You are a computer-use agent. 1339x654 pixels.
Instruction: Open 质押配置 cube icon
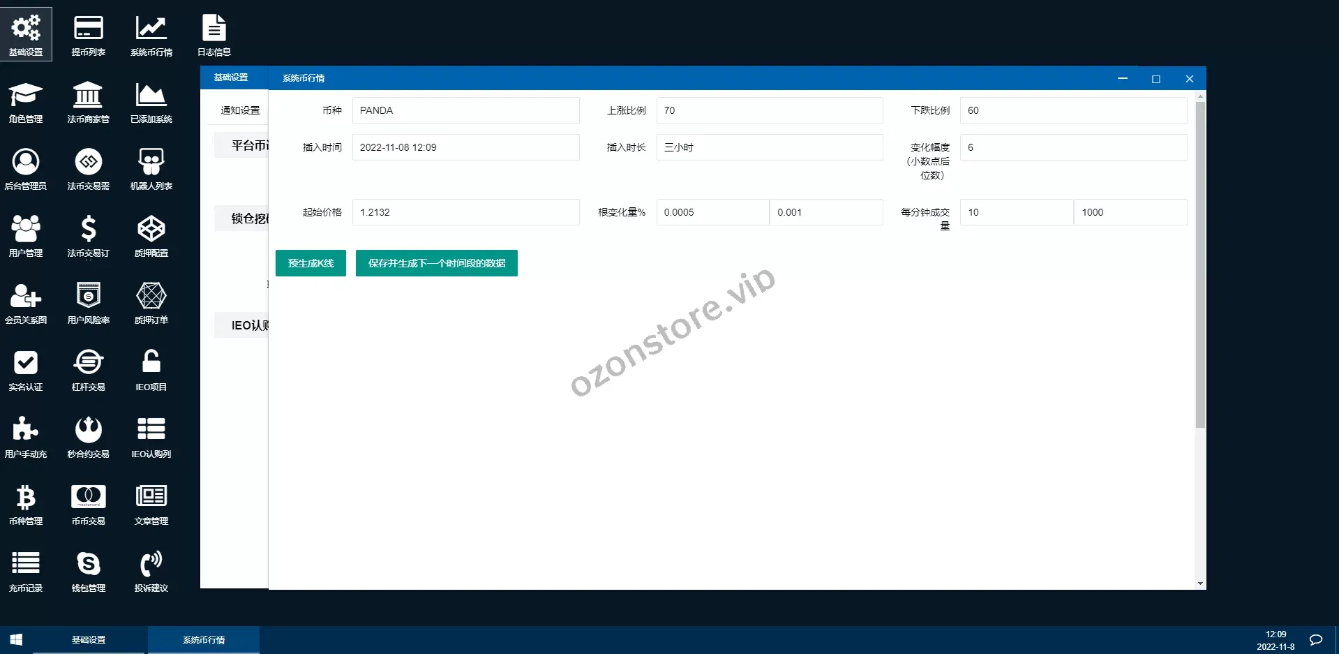coord(151,235)
